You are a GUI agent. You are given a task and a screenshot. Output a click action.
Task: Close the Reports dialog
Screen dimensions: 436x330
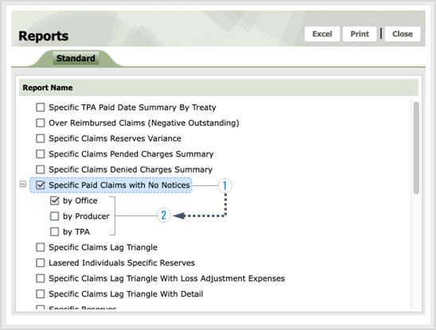[403, 34]
